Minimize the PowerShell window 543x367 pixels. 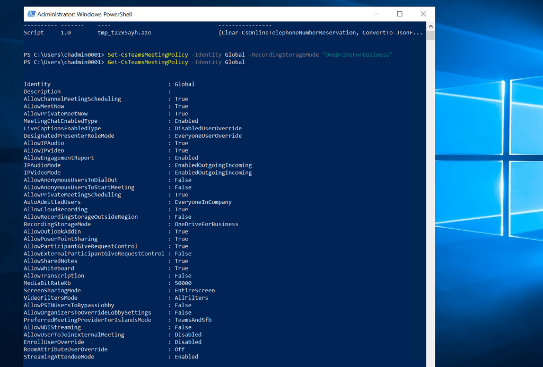[x=375, y=14]
